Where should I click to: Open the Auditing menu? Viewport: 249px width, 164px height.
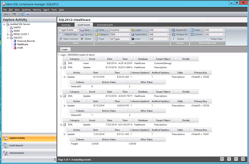26,10
